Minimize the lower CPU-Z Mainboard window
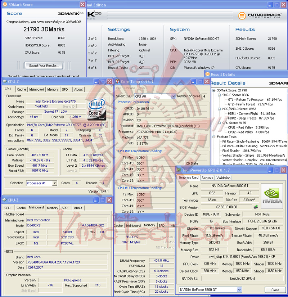 (96, 200)
